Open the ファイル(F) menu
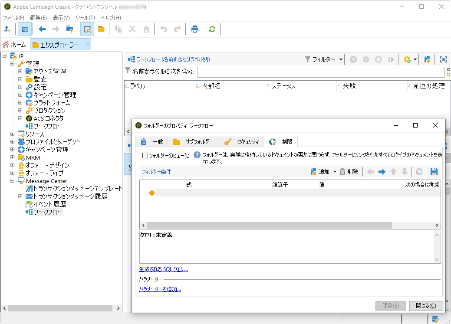Image resolution: width=451 pixels, height=324 pixels. coord(13,17)
